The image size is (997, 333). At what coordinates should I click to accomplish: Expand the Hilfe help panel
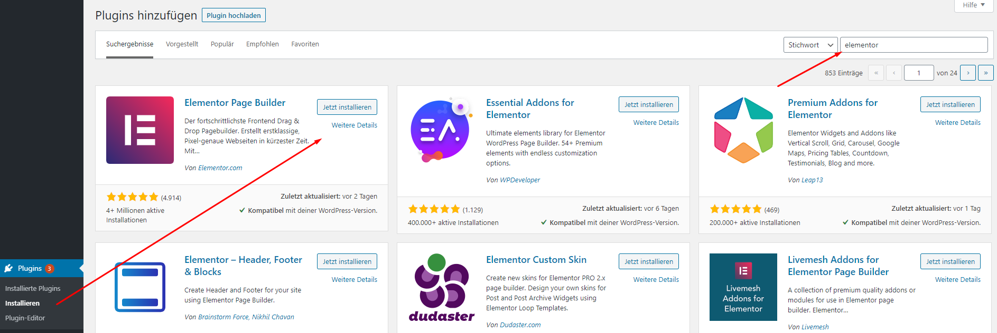coord(973,5)
